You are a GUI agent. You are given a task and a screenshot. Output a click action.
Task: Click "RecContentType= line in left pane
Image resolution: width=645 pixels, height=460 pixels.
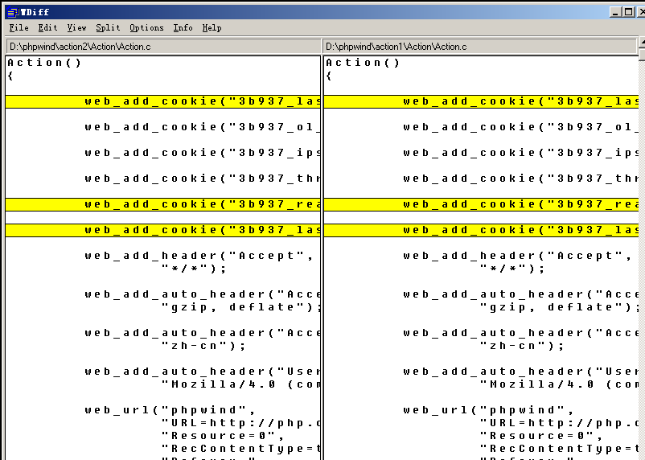(x=240, y=449)
